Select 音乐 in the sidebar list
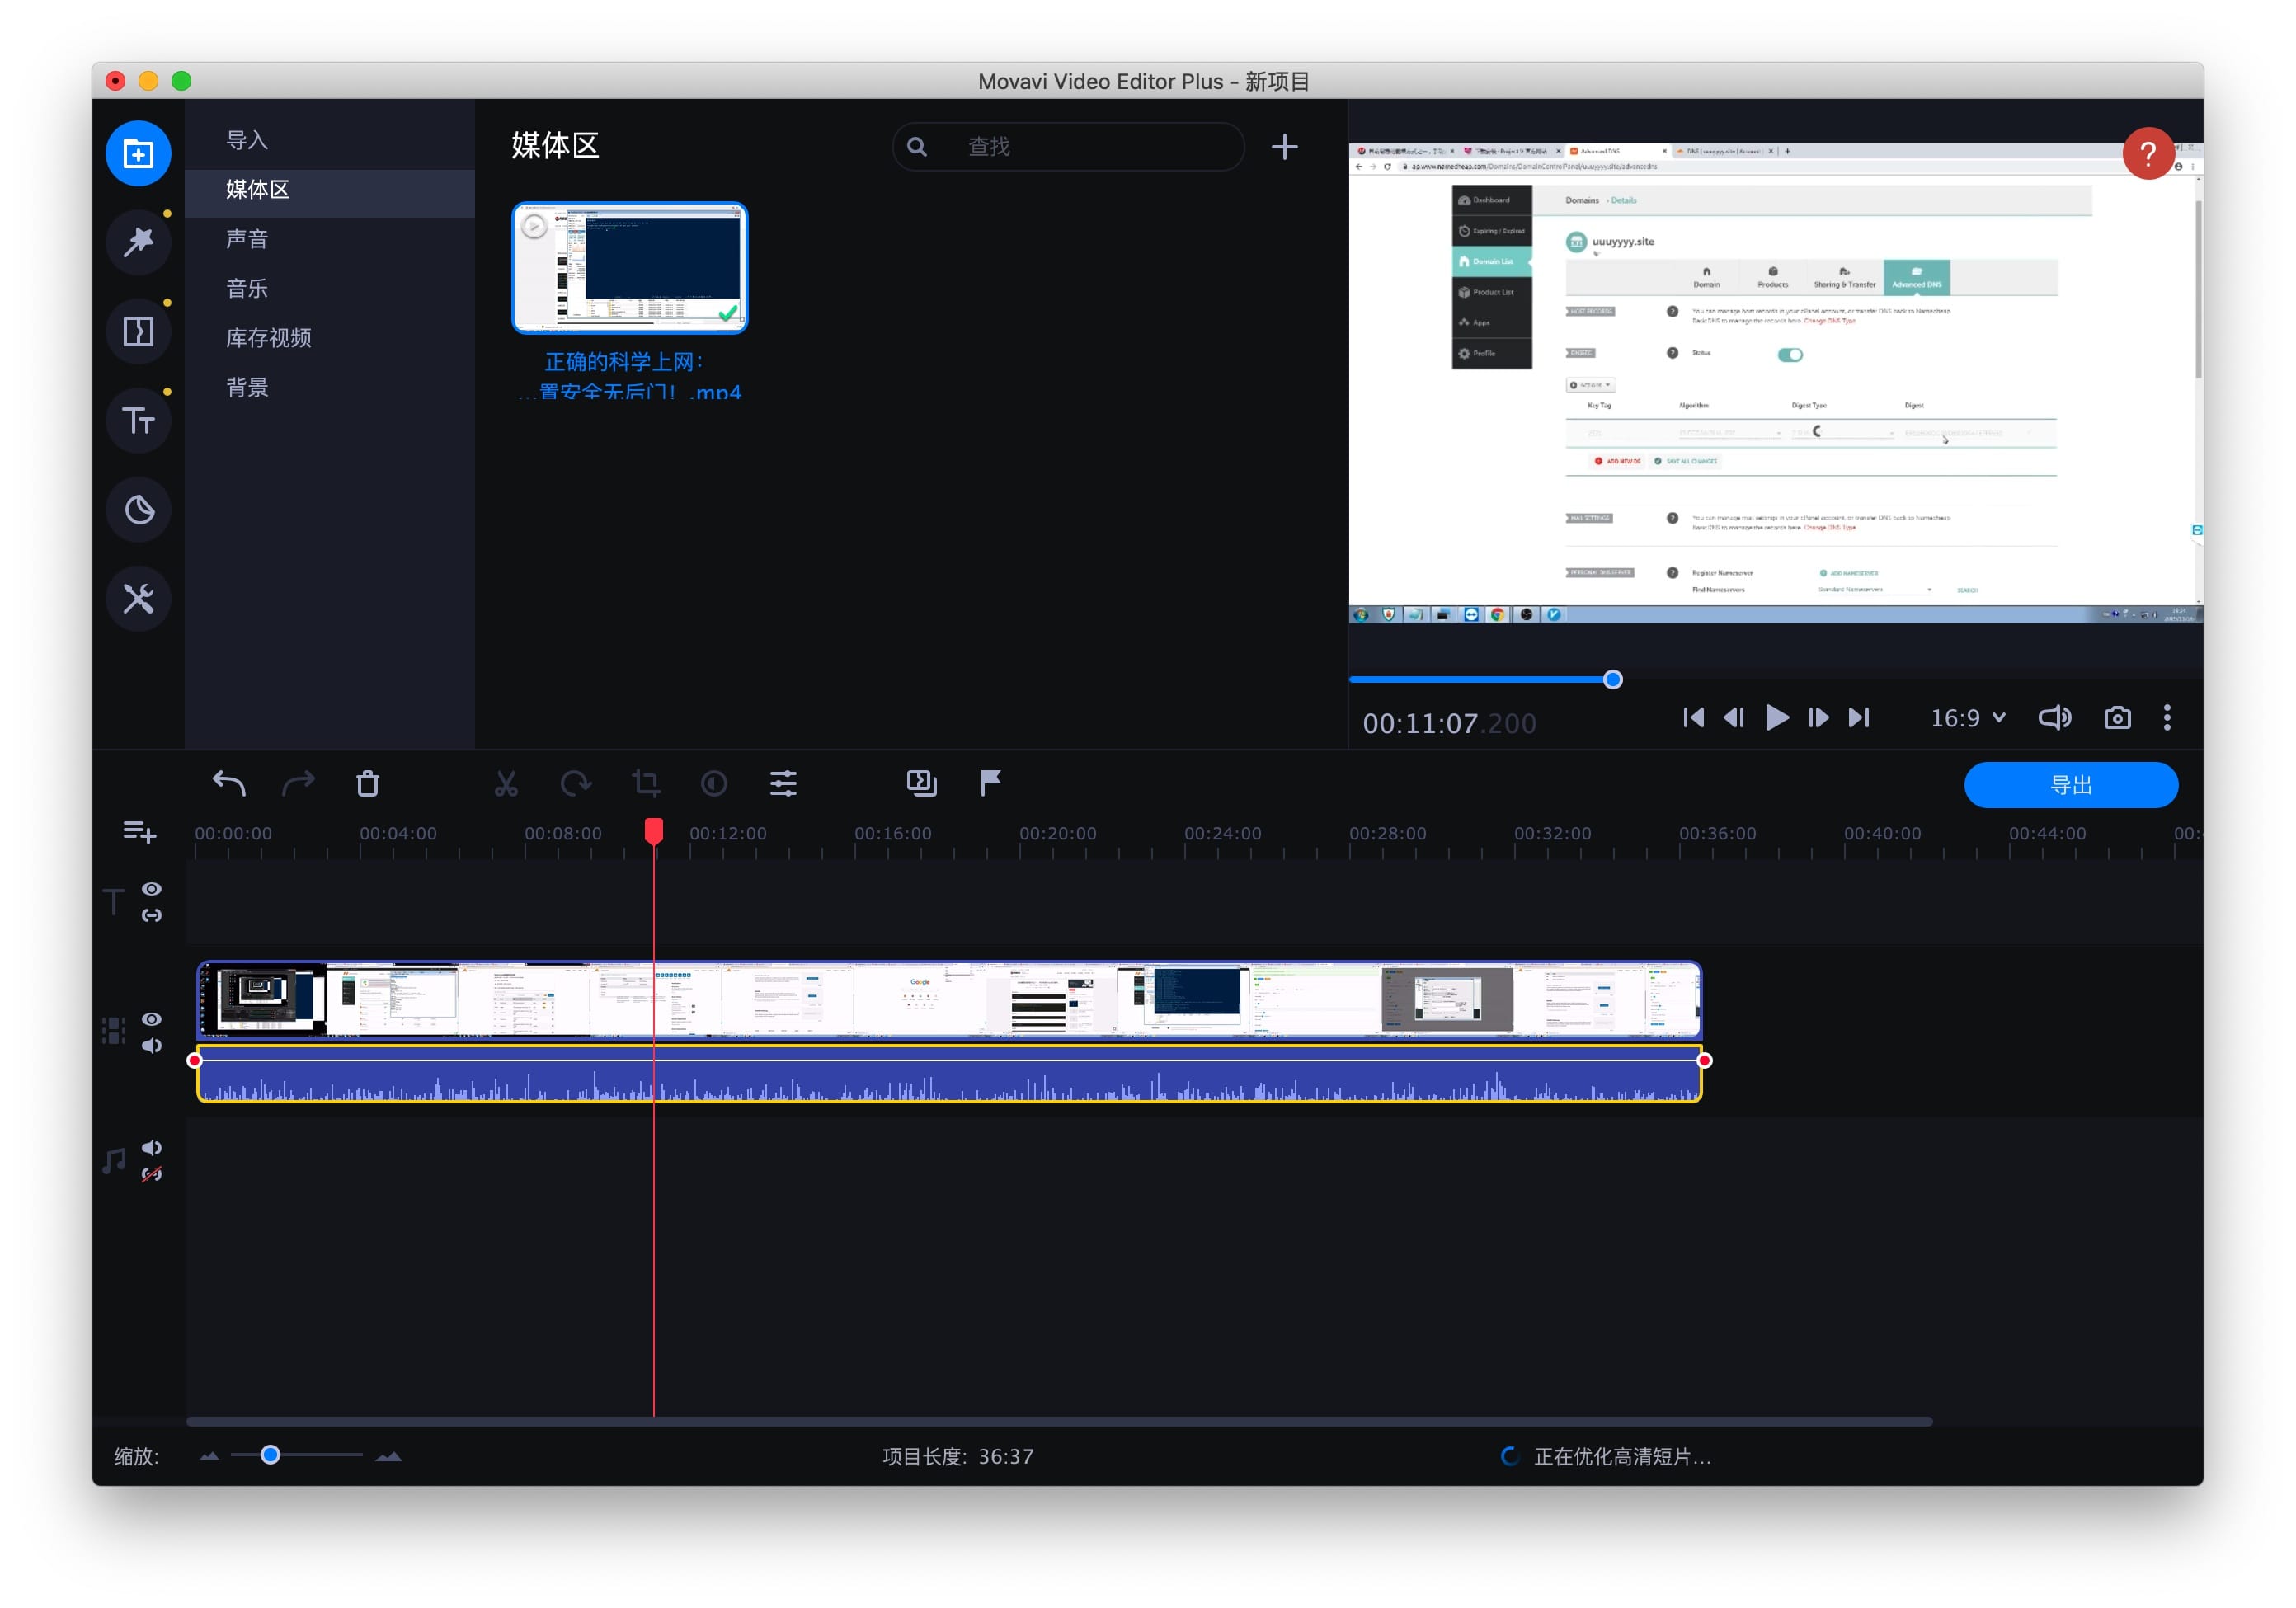 point(247,289)
